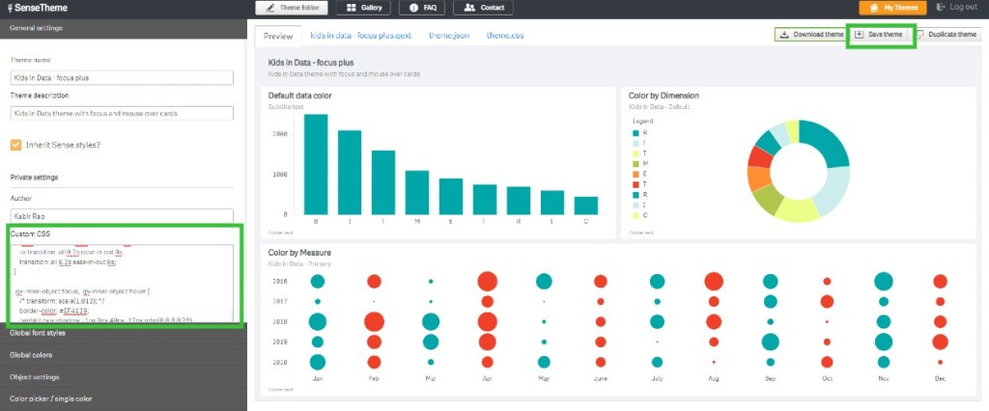Click the Download theme icon
989x411 pixels.
point(783,35)
